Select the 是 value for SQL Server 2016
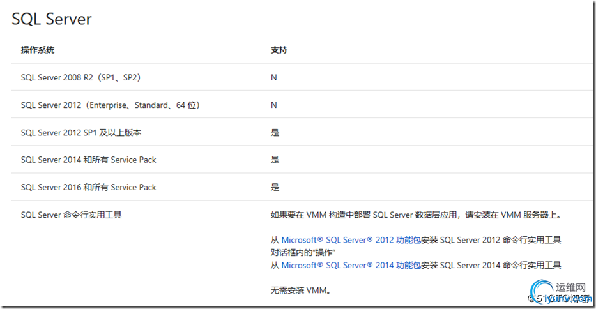The height and width of the screenshot is (309, 596). pyautogui.click(x=275, y=187)
